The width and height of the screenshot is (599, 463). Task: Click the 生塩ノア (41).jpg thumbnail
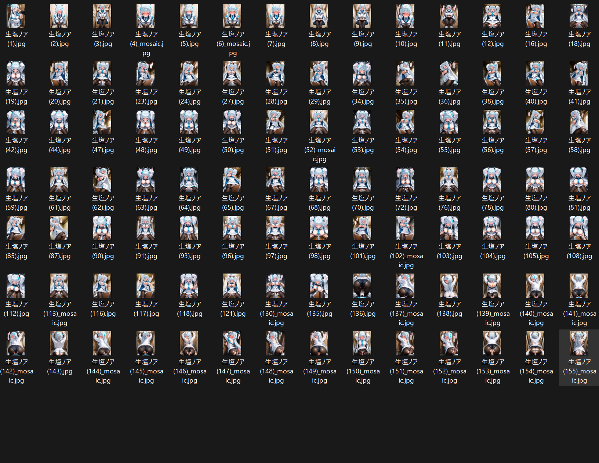pos(579,73)
